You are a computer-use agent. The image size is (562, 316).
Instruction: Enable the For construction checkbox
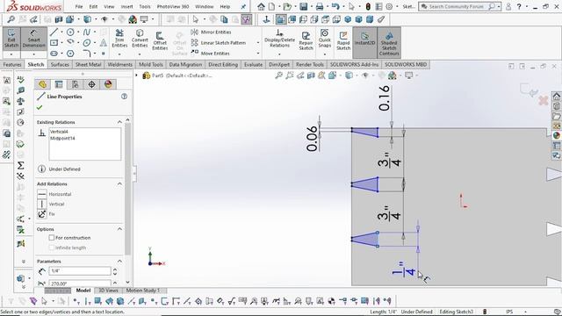click(52, 238)
